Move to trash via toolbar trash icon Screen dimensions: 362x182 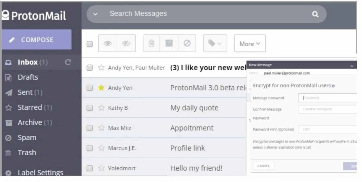point(151,43)
